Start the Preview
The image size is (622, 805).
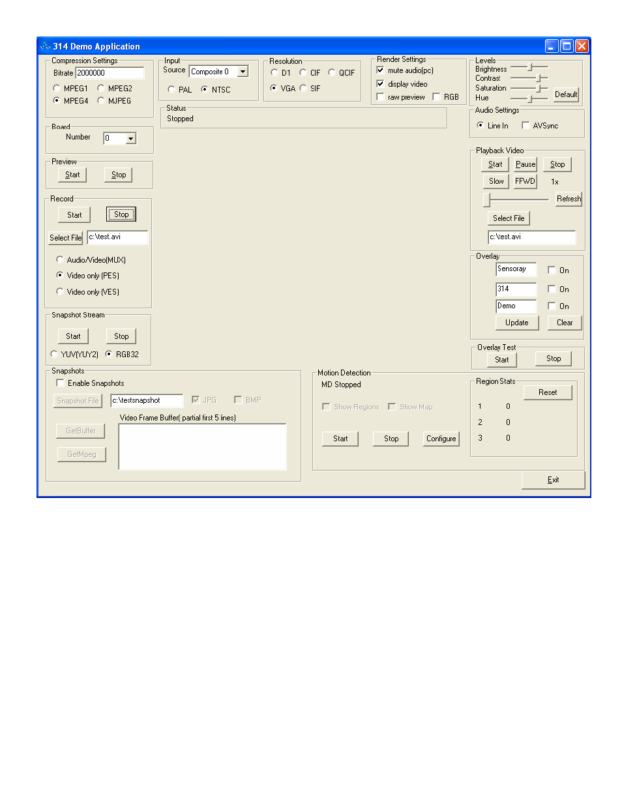pyautogui.click(x=72, y=175)
